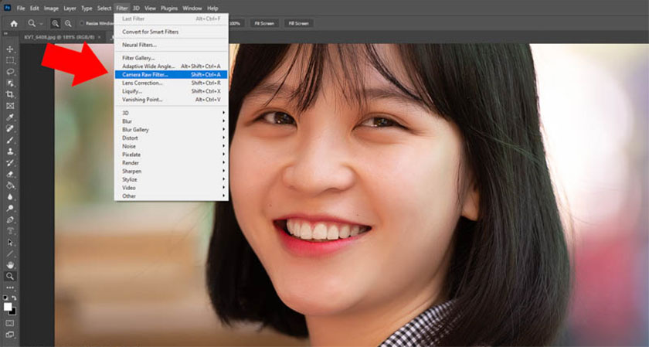Set the black background color swatch
This screenshot has height=347, width=649.
pyautogui.click(x=14, y=311)
